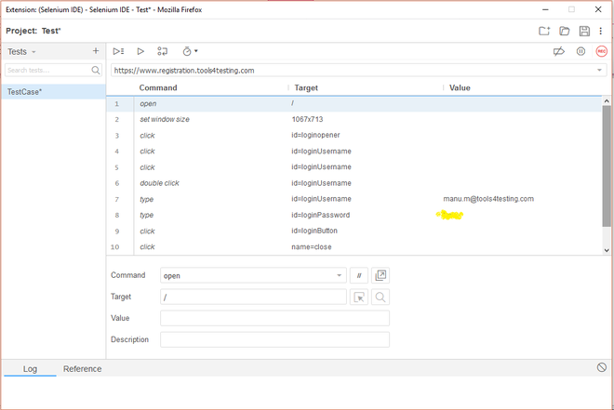This screenshot has width=614, height=410.
Task: Select the double click command row
Action: (354, 183)
